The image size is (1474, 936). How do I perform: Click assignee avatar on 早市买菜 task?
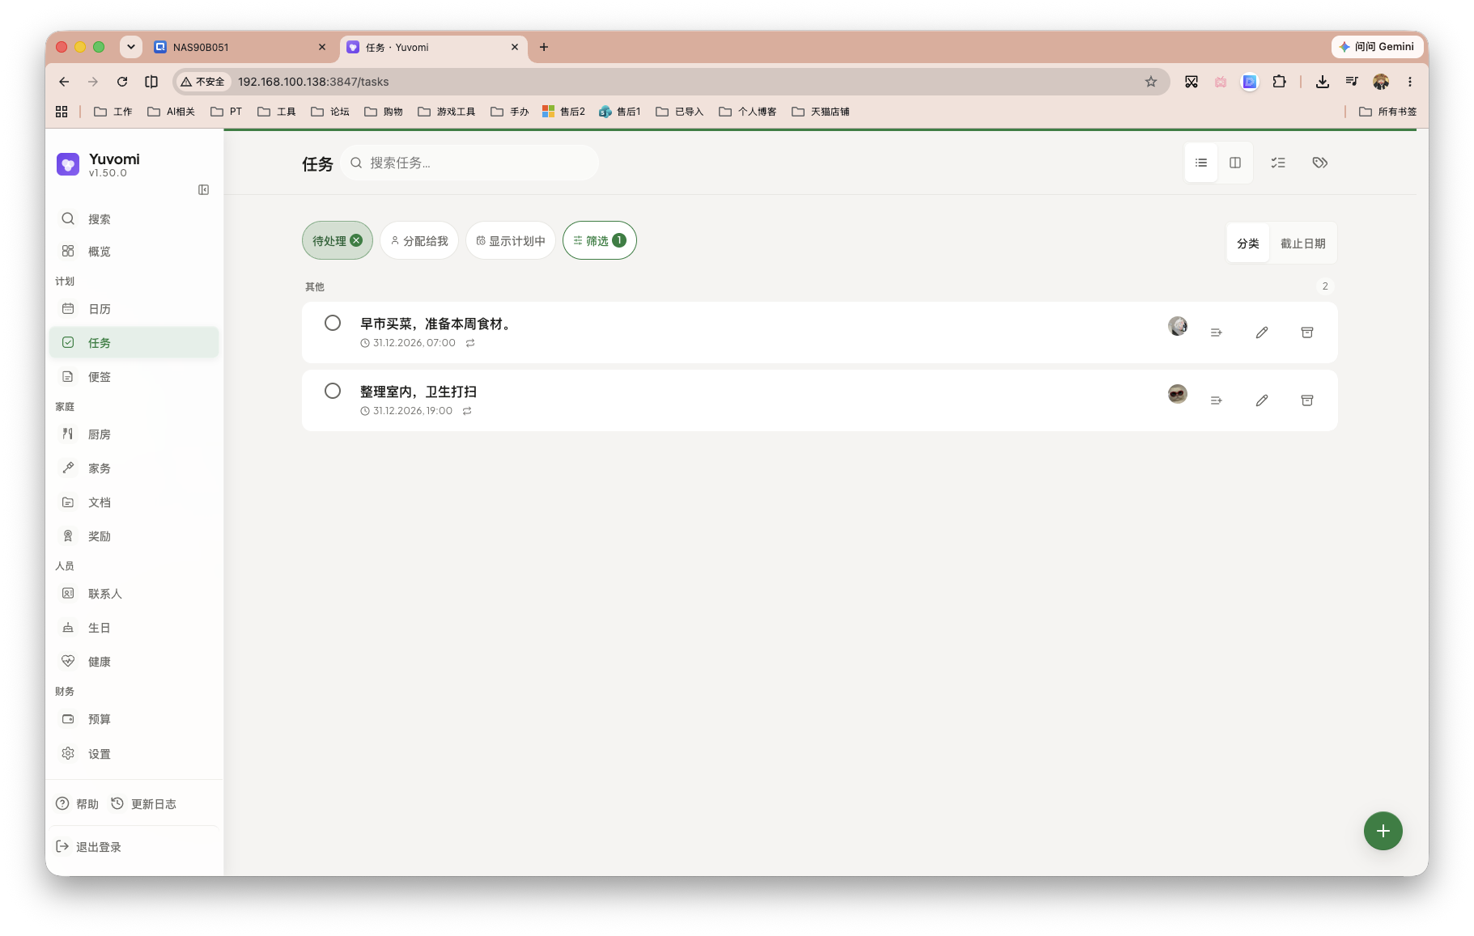1178,326
